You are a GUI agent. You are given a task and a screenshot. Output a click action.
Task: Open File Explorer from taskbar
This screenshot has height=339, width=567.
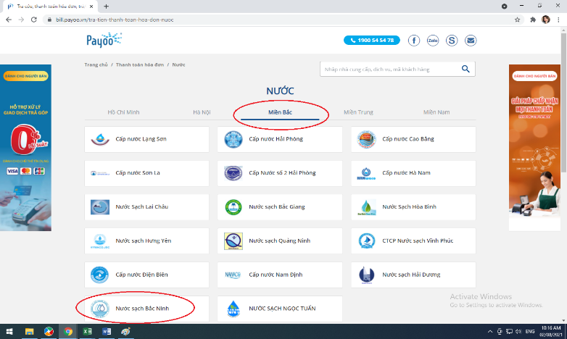click(29, 332)
